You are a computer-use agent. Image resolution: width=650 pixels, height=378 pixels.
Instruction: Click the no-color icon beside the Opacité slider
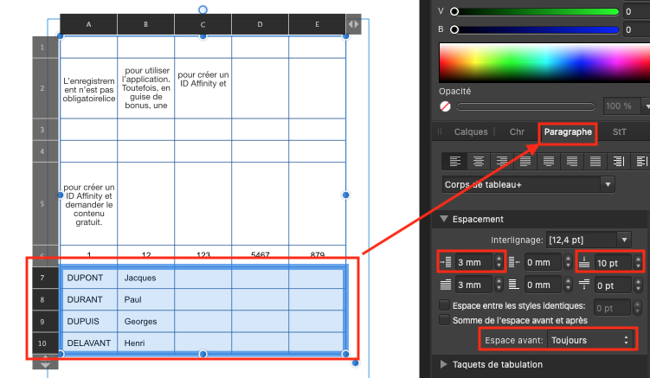point(445,106)
